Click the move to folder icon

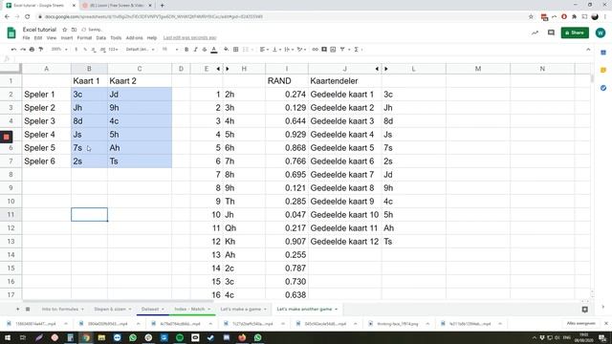[x=74, y=30]
